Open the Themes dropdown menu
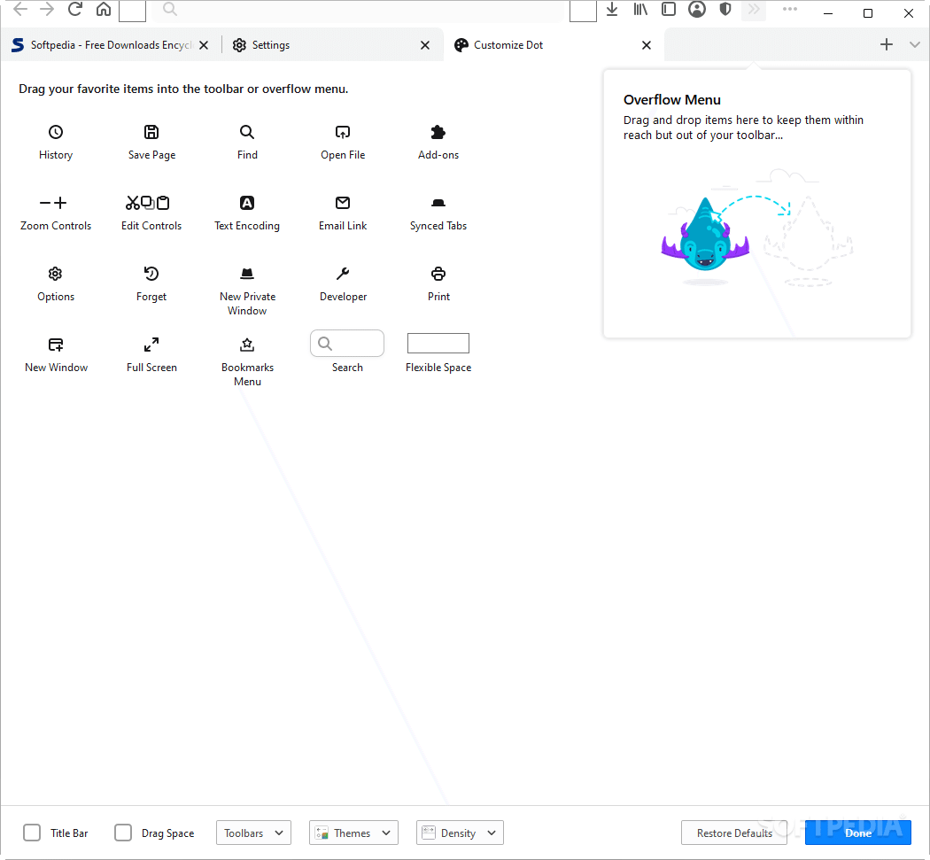930x860 pixels. tap(353, 833)
